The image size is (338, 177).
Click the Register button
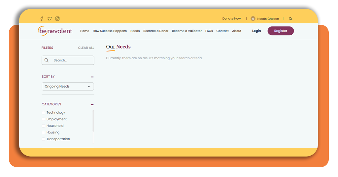pos(281,31)
